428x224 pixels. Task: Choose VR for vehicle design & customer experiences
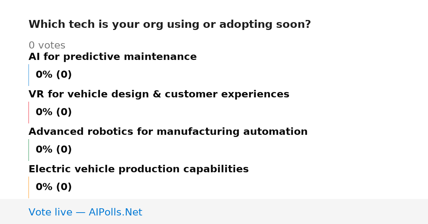159,95
